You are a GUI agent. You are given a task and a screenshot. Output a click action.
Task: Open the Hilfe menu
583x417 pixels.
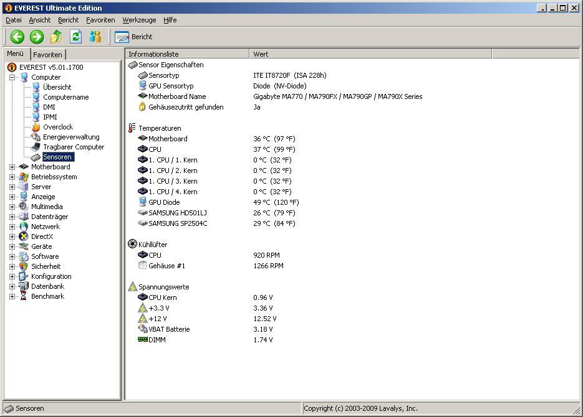[x=170, y=20]
